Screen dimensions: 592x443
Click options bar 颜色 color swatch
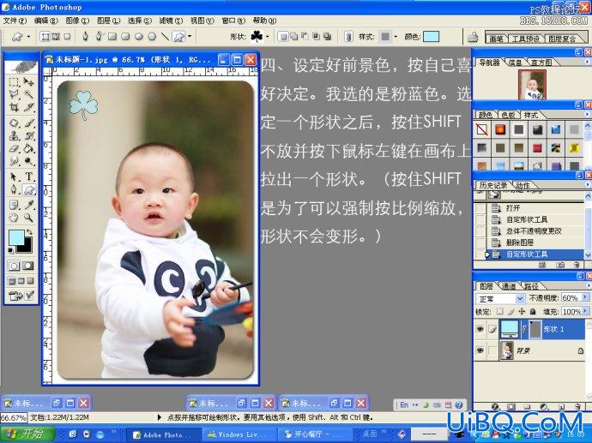click(431, 37)
